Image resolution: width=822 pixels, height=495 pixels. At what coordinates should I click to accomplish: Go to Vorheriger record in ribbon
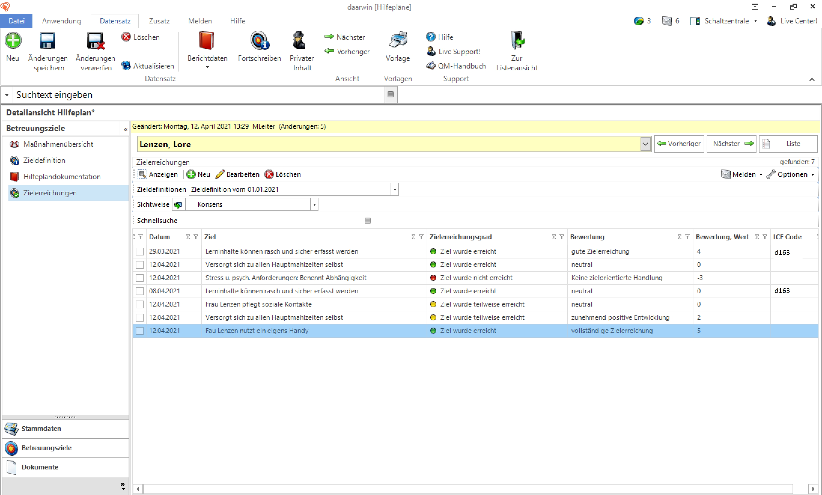(347, 51)
